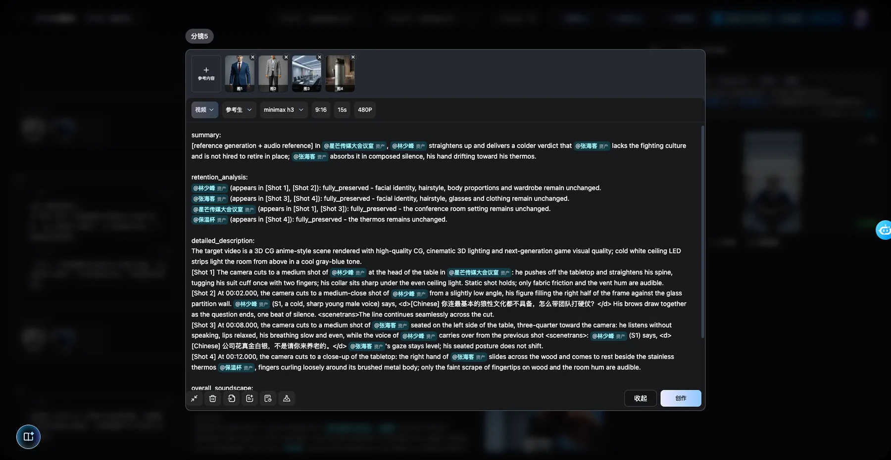The width and height of the screenshot is (891, 460).
Task: Click the trash delete icon in bottom toolbar
Action: (x=213, y=398)
